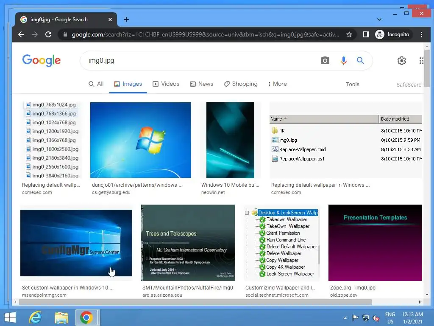Bookmark this page with the star

(349, 34)
